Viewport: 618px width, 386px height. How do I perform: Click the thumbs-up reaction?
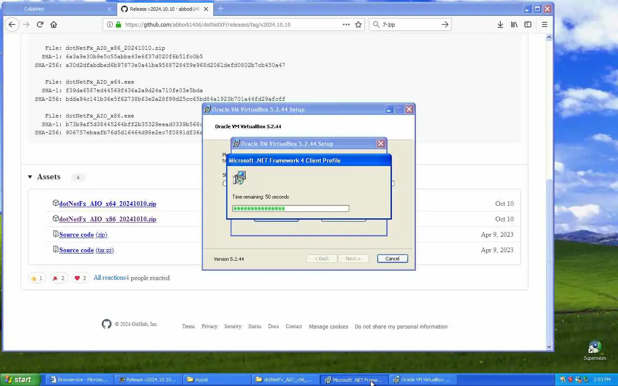37,278
